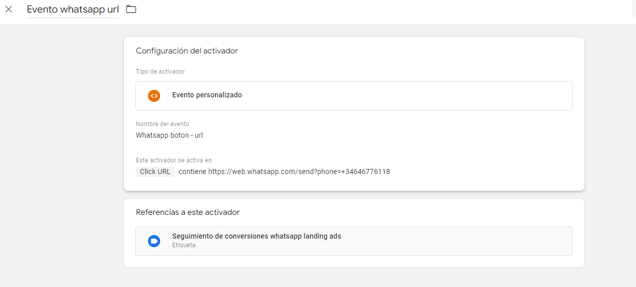
Task: Click the 'Referencias a este activador' heading
Action: pos(188,212)
